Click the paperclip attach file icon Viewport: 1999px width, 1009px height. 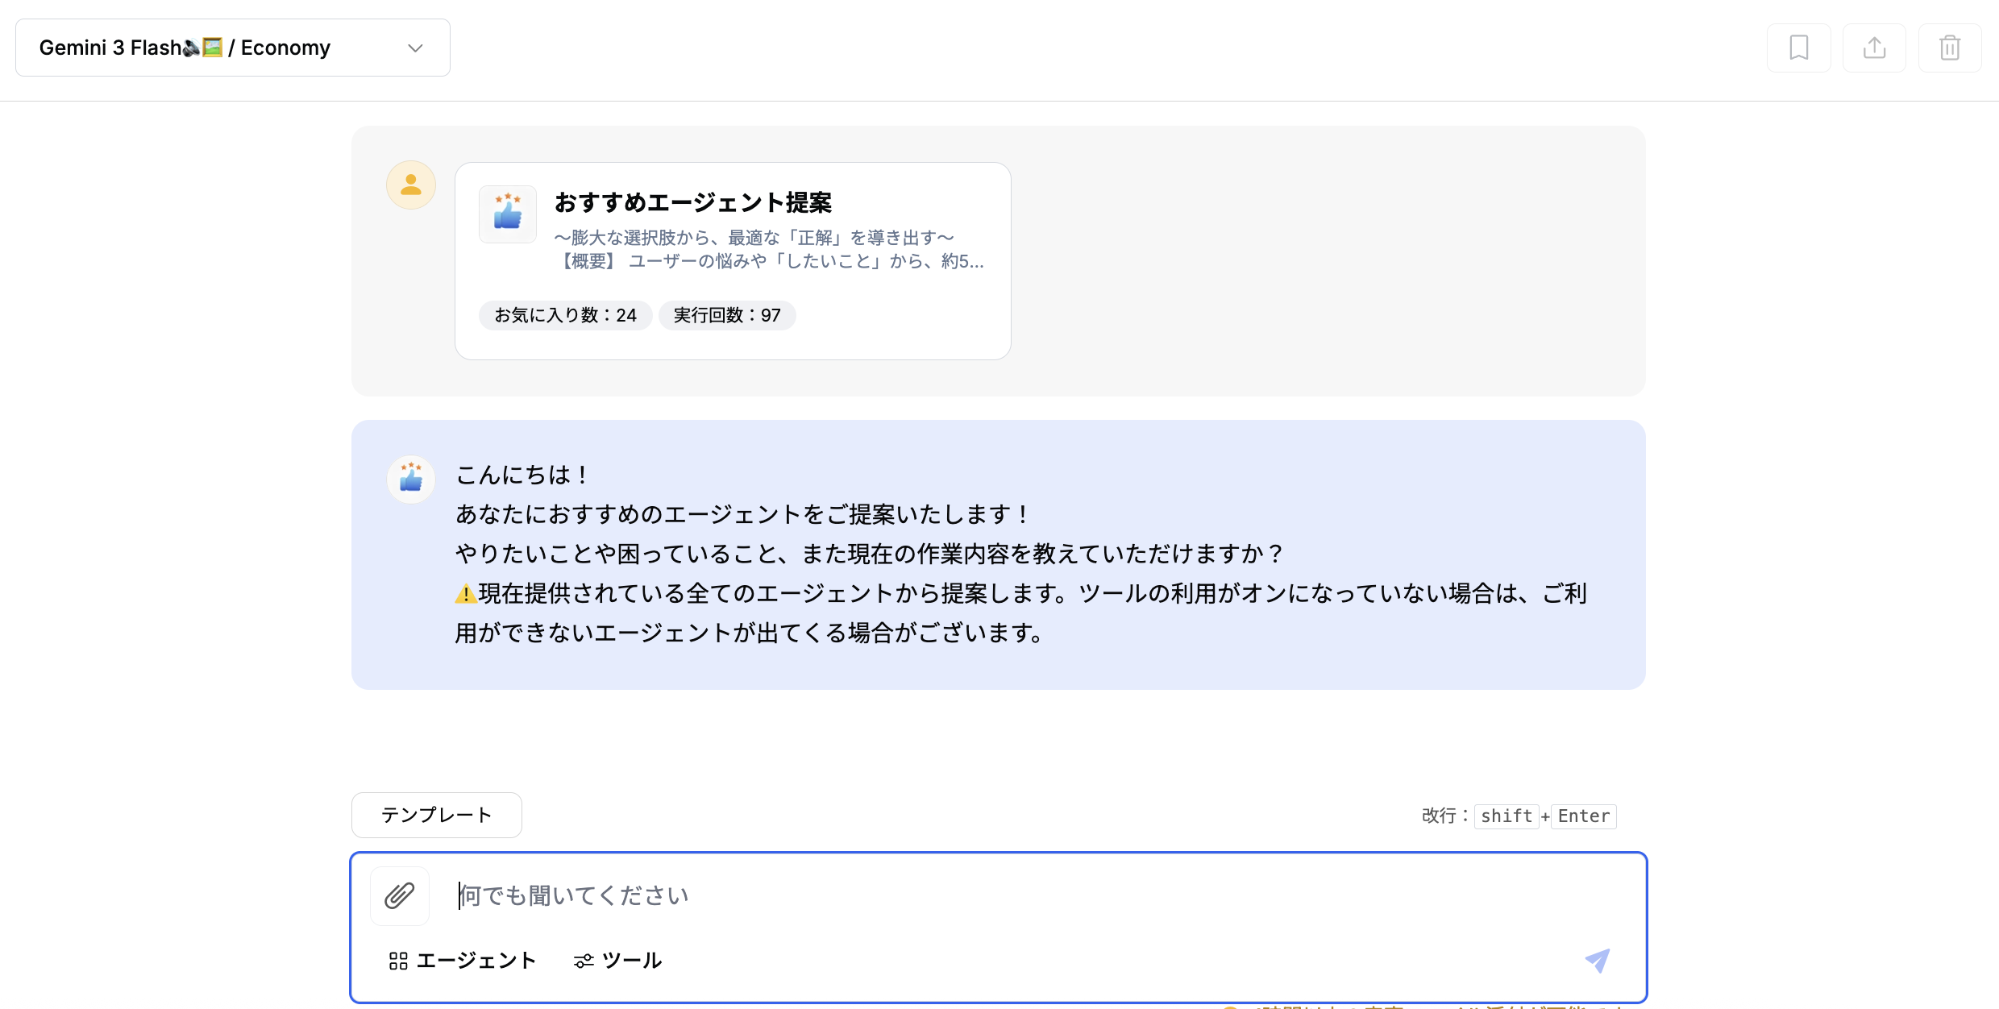click(x=400, y=895)
